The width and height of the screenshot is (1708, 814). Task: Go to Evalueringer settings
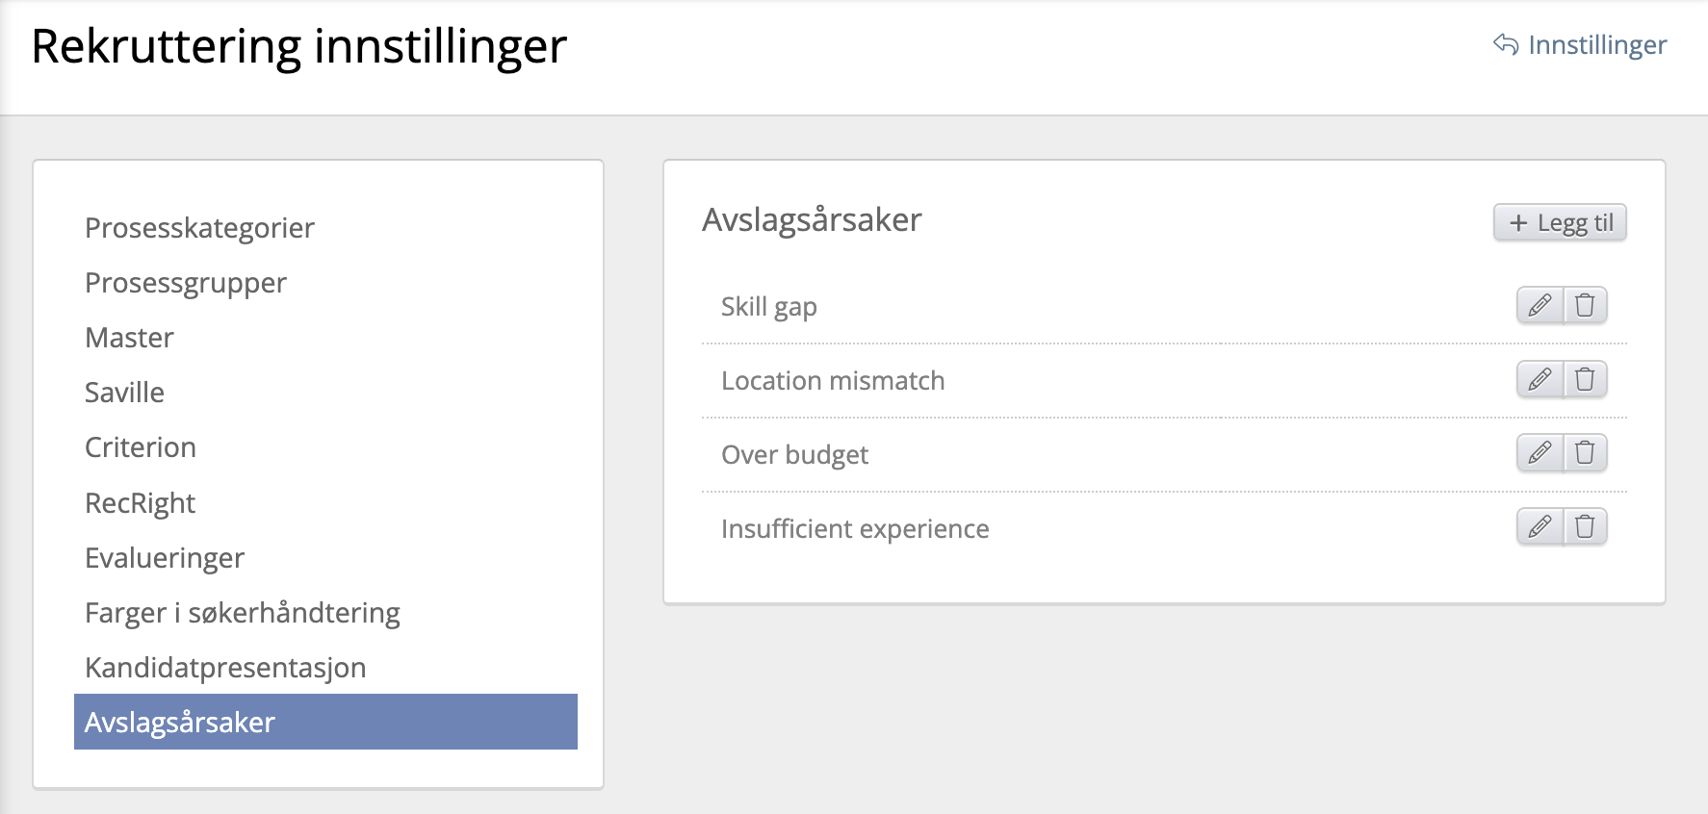pyautogui.click(x=165, y=558)
